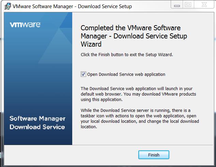Click the 'Completed the VMware Software' heading line
Viewport: 216px width, 167px height.
pyautogui.click(x=130, y=28)
